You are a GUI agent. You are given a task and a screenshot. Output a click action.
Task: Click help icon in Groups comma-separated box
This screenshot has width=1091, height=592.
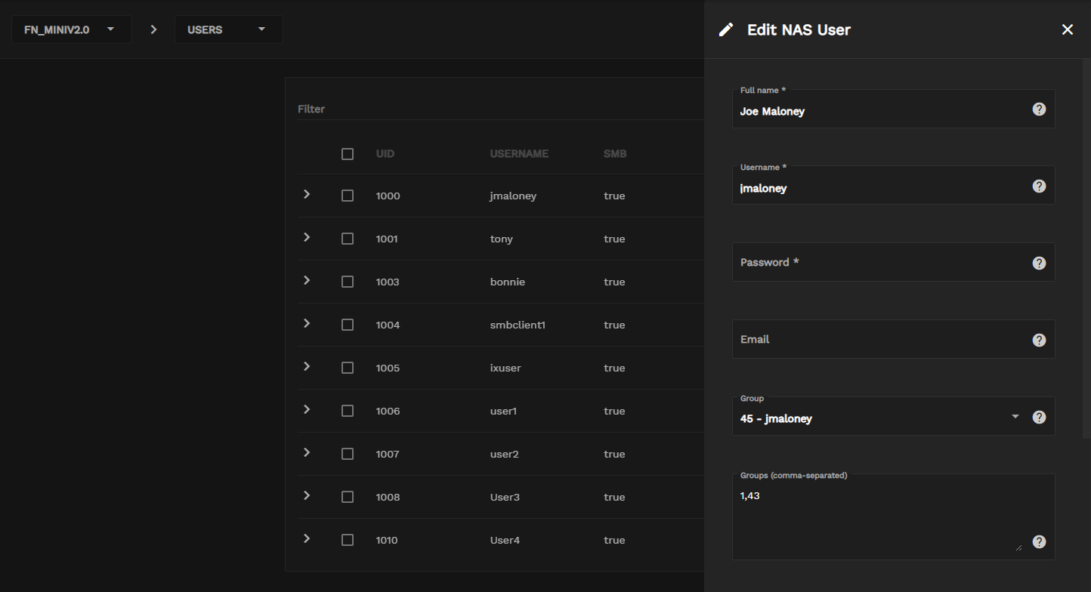(x=1039, y=541)
